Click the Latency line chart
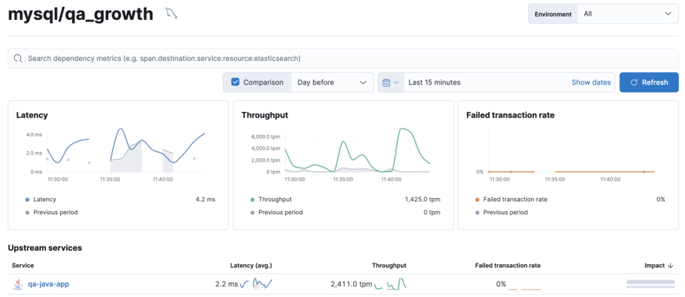The height and width of the screenshot is (297, 685). coord(126,151)
